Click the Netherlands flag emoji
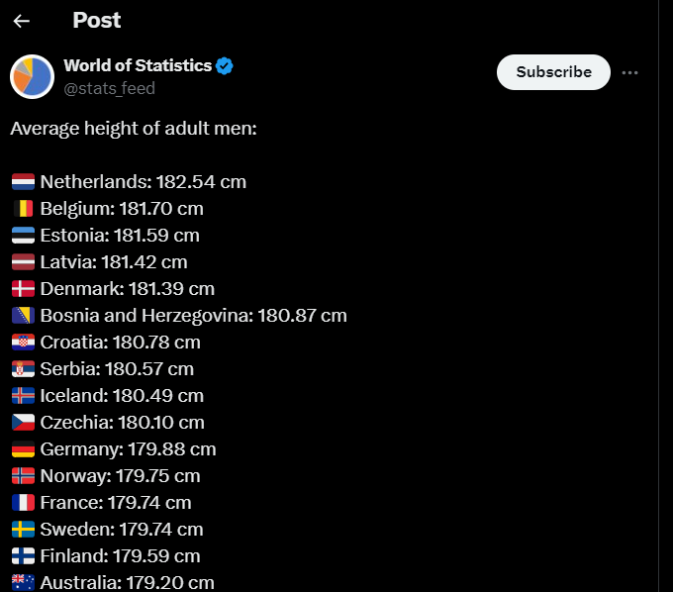This screenshot has width=673, height=592. click(x=24, y=182)
